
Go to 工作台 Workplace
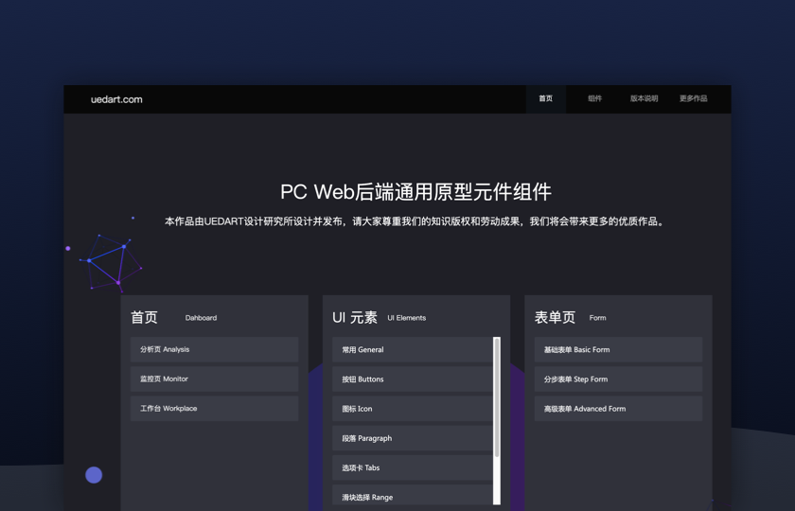click(214, 409)
